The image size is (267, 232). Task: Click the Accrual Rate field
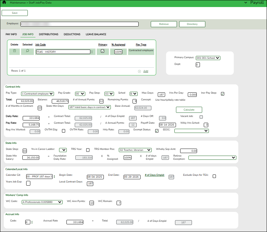pos(75,222)
